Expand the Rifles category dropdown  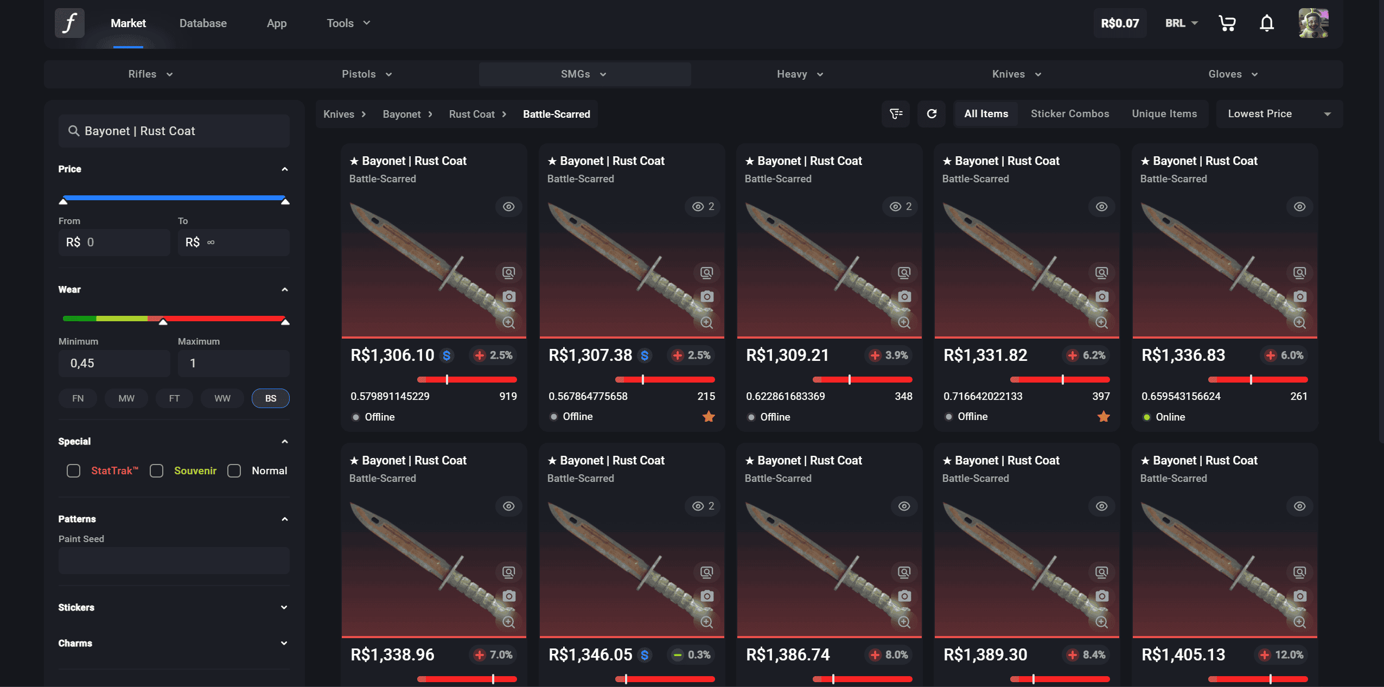click(150, 74)
